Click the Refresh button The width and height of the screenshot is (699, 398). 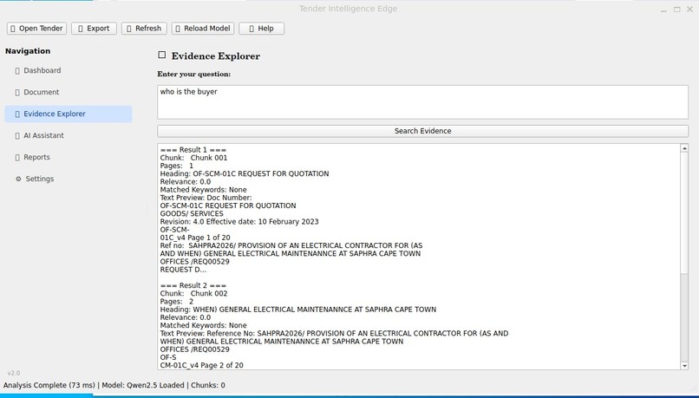tap(144, 29)
